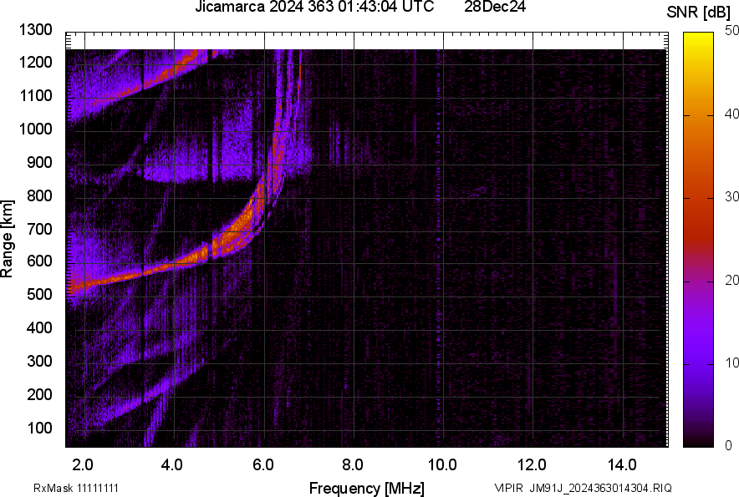Click the 28Dec24 date label
739x497 pixels.
click(x=495, y=6)
